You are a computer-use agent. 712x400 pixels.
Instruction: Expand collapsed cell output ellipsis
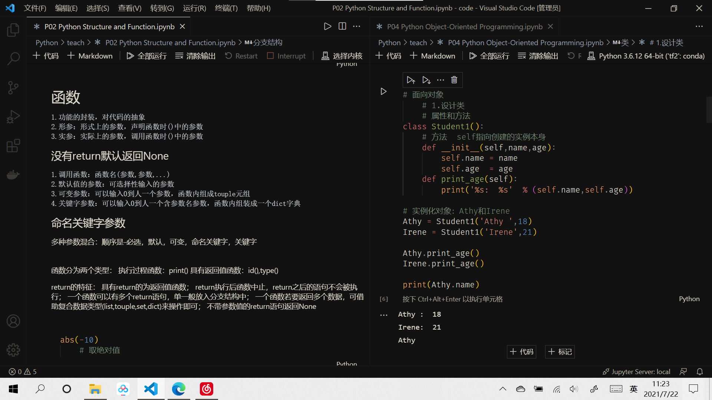tap(384, 315)
